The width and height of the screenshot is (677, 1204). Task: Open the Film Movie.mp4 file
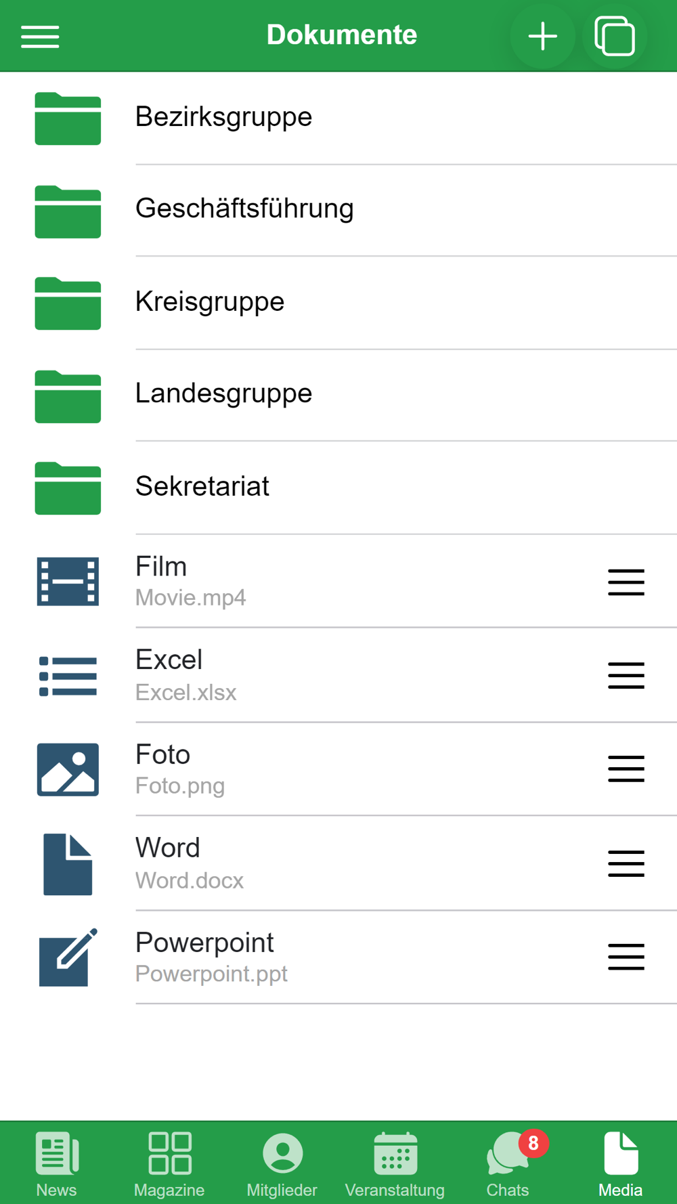coord(191,582)
